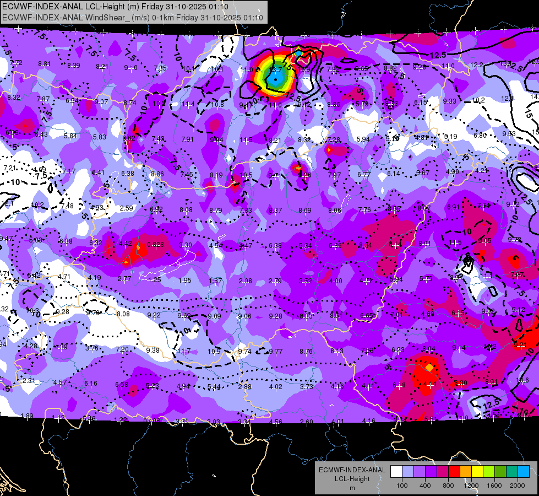Choose the lime green legend swatch
The height and width of the screenshot is (496, 539).
point(489,471)
